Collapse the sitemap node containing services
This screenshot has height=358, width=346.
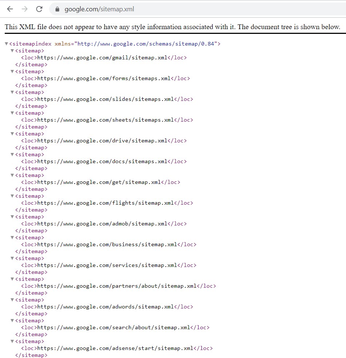pyautogui.click(x=12, y=258)
